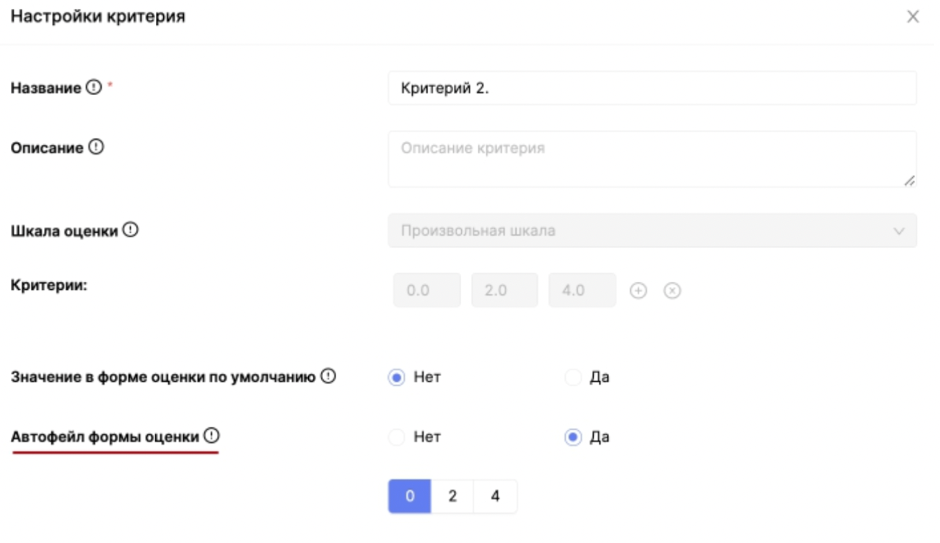Select Да for Автофейл формы оценки
The image size is (940, 543).
573,438
